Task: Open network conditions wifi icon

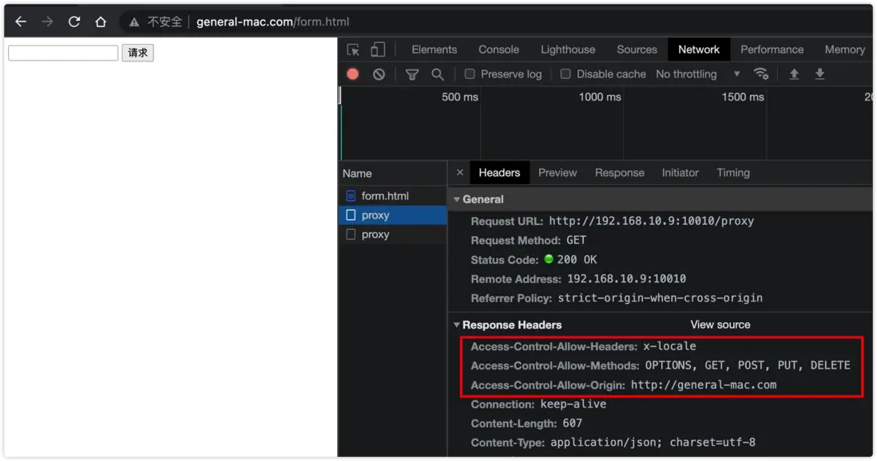Action: pyautogui.click(x=761, y=74)
